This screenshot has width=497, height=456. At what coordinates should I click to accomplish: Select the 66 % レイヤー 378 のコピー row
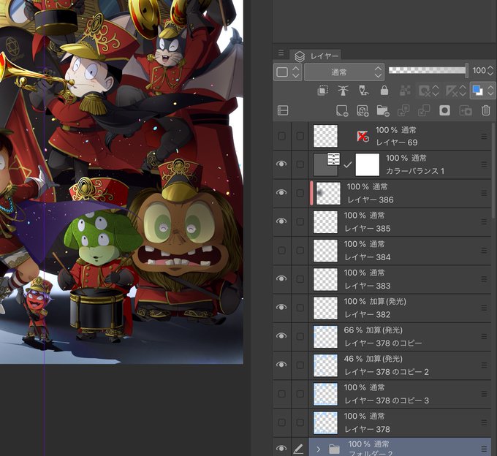(400, 337)
